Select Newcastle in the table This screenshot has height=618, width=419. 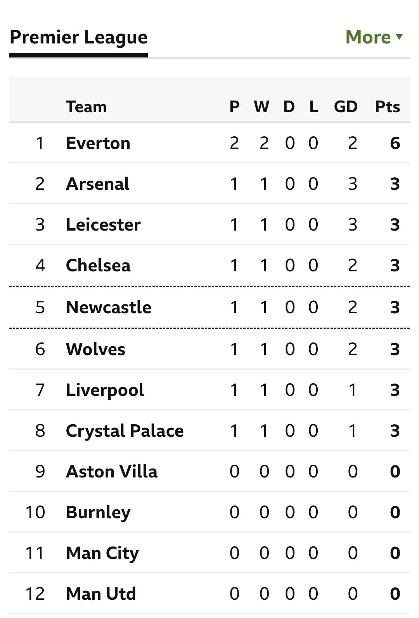[109, 307]
